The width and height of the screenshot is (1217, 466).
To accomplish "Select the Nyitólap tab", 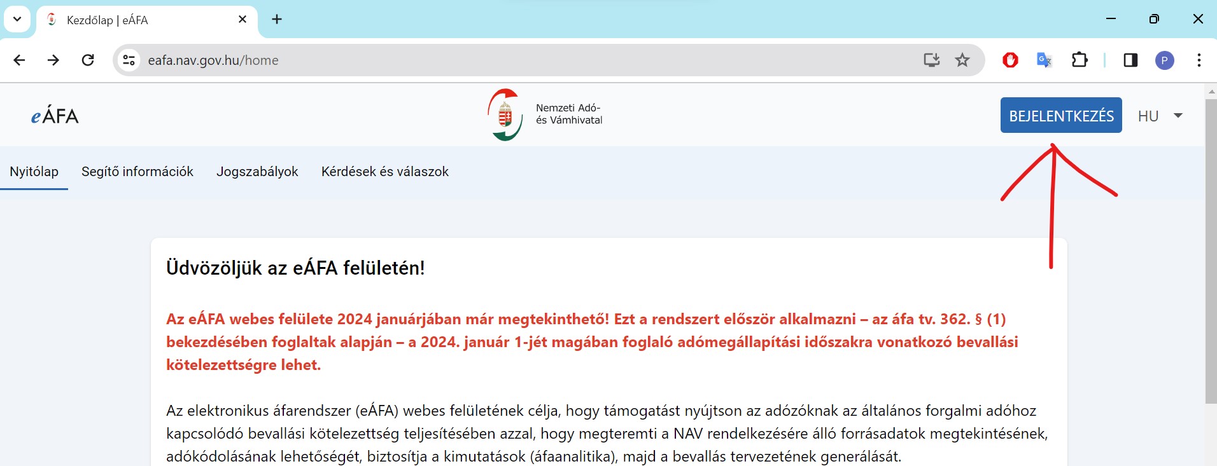I will point(34,172).
